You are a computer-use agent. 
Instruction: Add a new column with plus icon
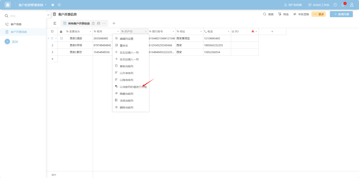click(272, 31)
